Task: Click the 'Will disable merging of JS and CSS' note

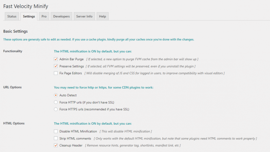Action: point(154,73)
